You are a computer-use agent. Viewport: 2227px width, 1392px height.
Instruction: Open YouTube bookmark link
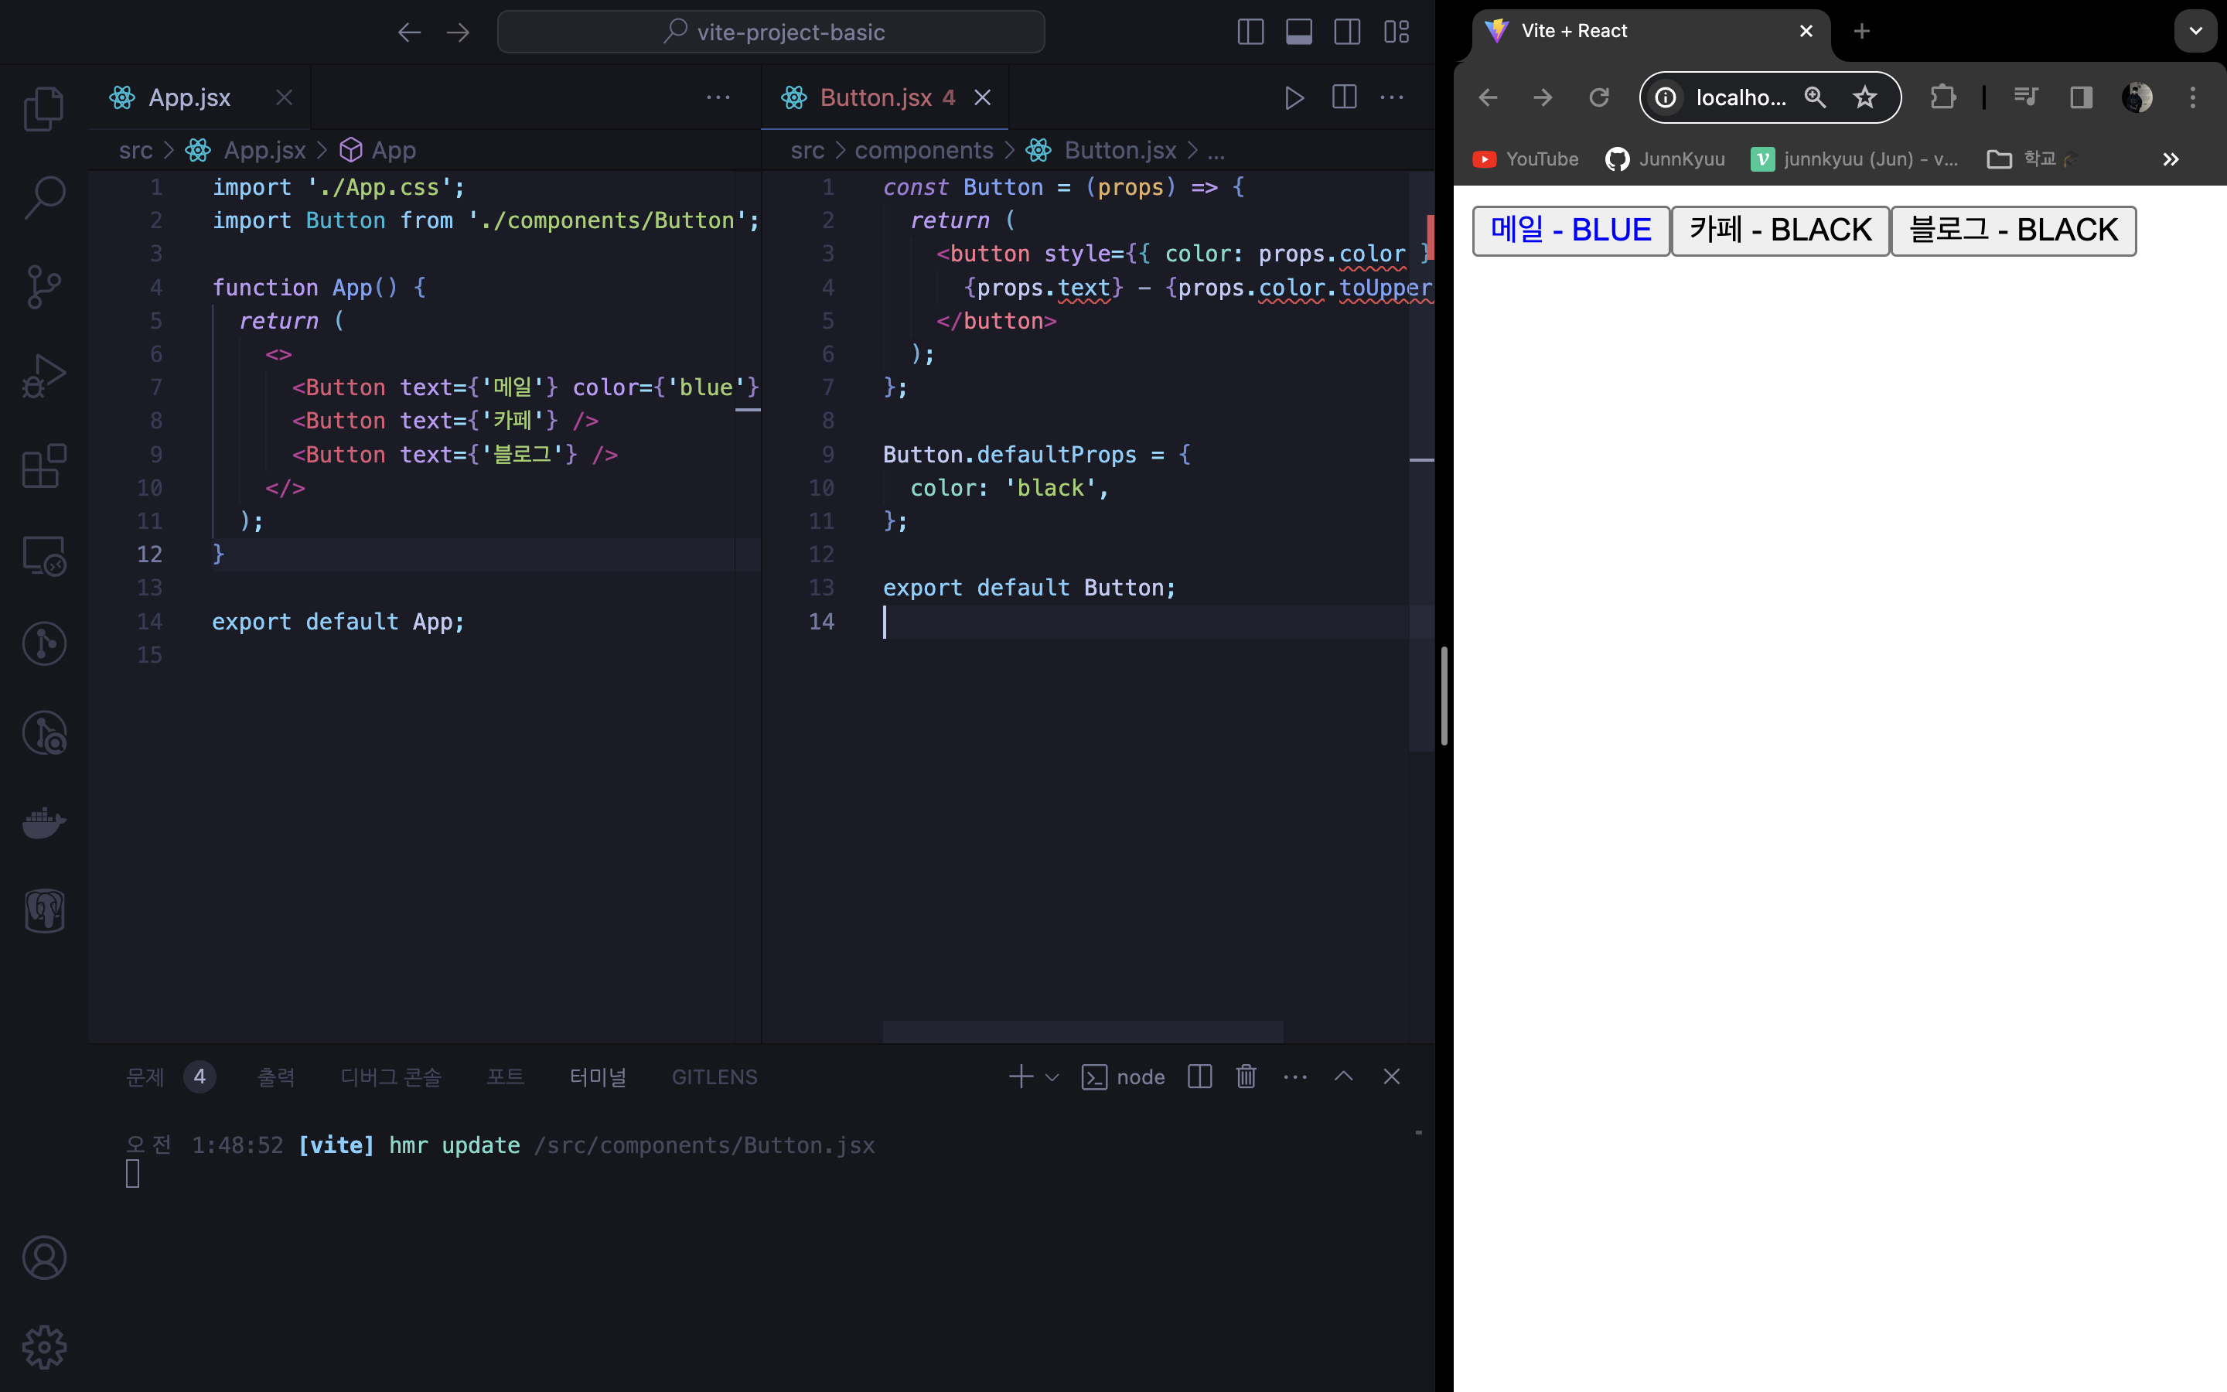coord(1525,159)
